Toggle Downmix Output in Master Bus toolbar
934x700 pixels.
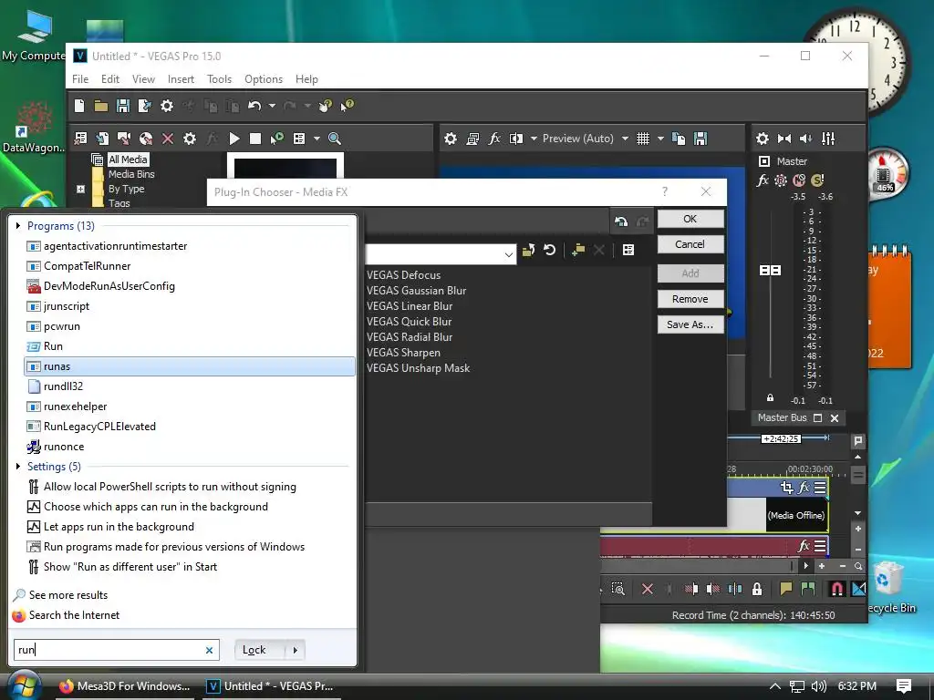point(784,139)
